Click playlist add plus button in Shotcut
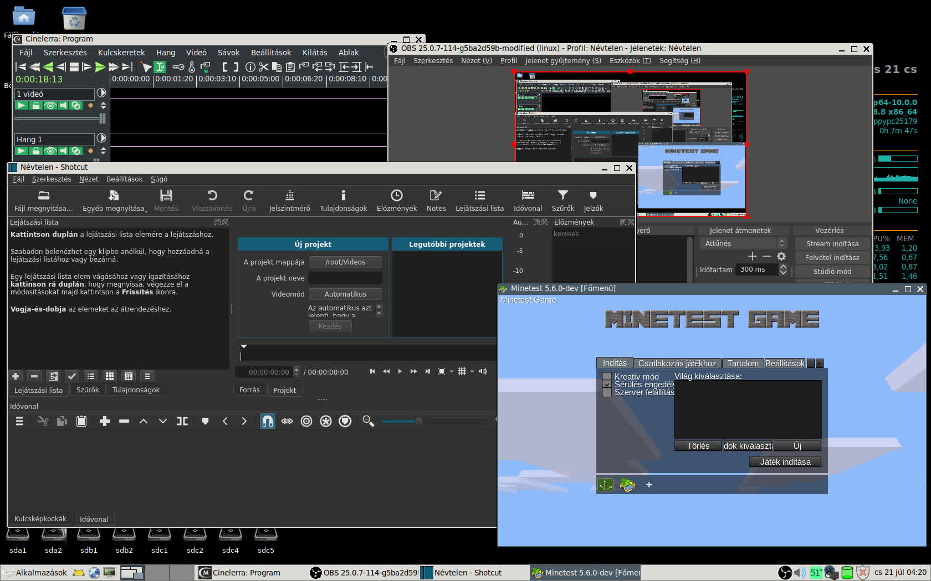 16,376
